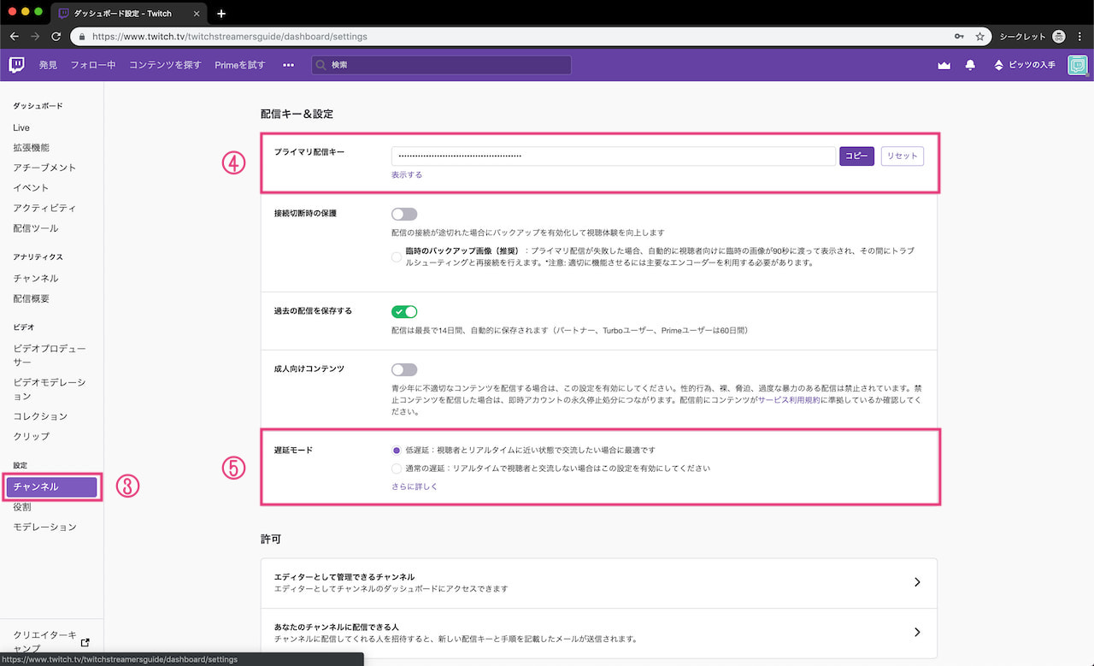Open Live in dashboard sidebar
The image size is (1094, 666).
click(21, 127)
